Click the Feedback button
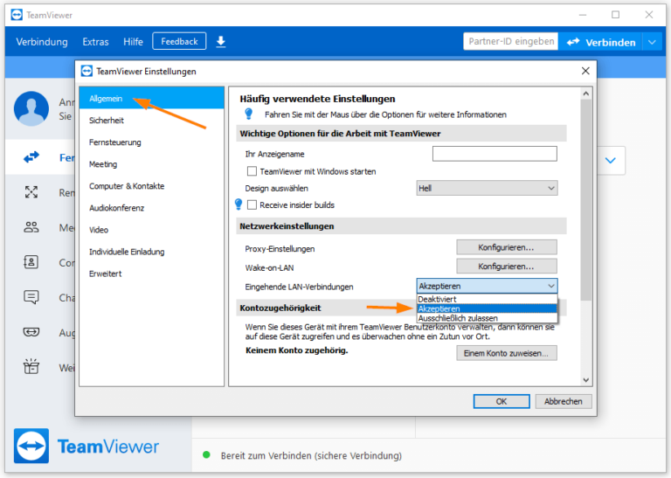Viewport: 671px width, 478px height. 179,42
